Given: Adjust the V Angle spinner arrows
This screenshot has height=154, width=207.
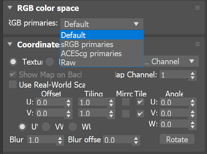Looking at the screenshot, I should [192, 114].
